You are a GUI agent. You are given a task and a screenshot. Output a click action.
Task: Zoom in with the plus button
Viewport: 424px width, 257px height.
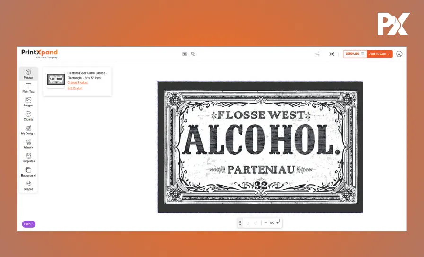tap(277, 222)
